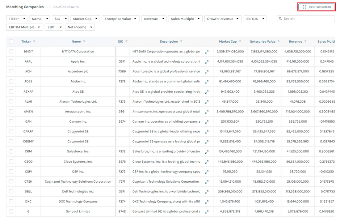Click CSP Inc. sales multiple -0.010250

pos(327,171)
